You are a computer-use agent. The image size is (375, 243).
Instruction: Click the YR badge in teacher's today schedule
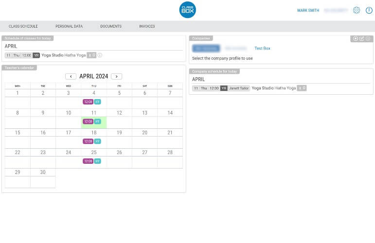point(36,55)
